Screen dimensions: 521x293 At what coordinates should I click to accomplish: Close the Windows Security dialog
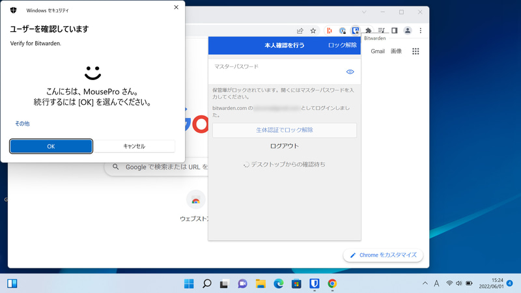176,7
